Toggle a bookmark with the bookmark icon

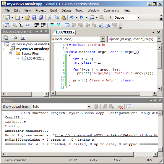click(67, 25)
